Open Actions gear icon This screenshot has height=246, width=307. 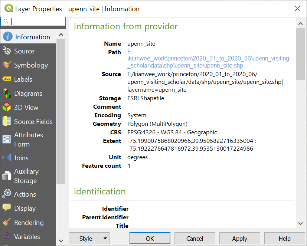coord(7,194)
